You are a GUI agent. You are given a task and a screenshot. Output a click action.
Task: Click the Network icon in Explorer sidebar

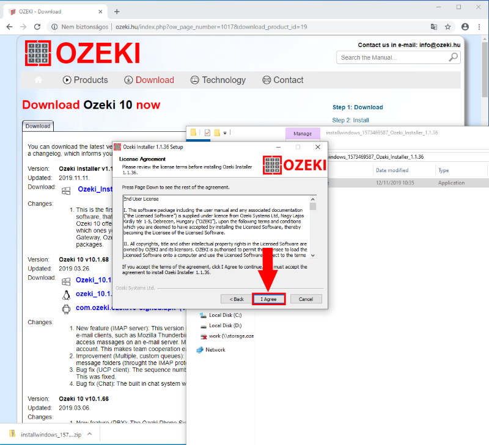200,350
